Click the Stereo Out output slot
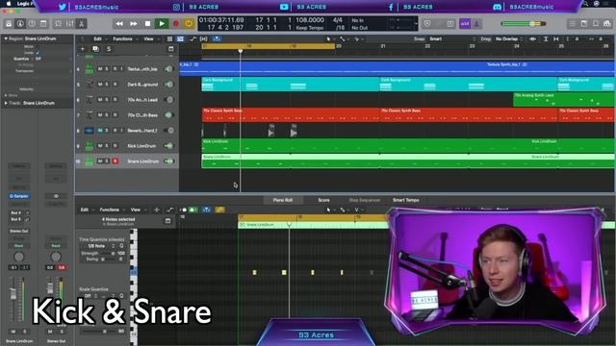The height and width of the screenshot is (346, 616). (19, 231)
